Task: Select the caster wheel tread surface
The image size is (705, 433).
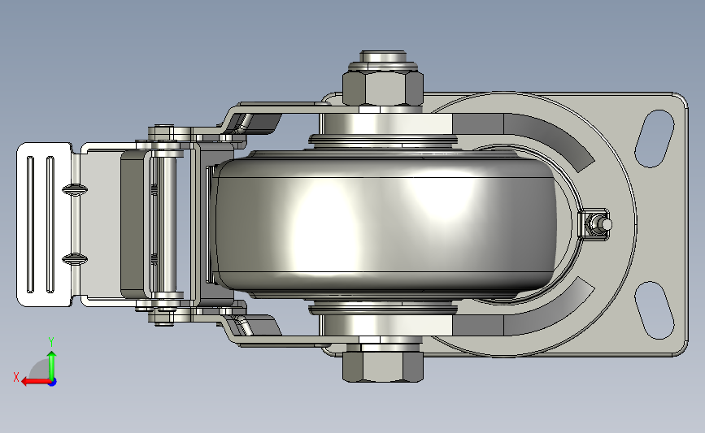Action: click(387, 223)
